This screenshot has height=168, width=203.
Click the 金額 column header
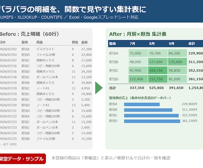[x=84, y=42]
